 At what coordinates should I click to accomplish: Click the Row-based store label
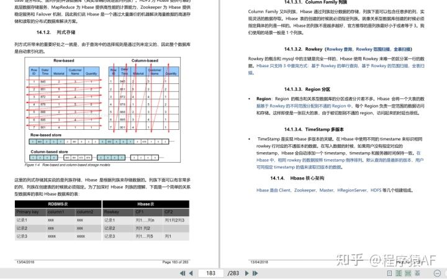(46, 135)
